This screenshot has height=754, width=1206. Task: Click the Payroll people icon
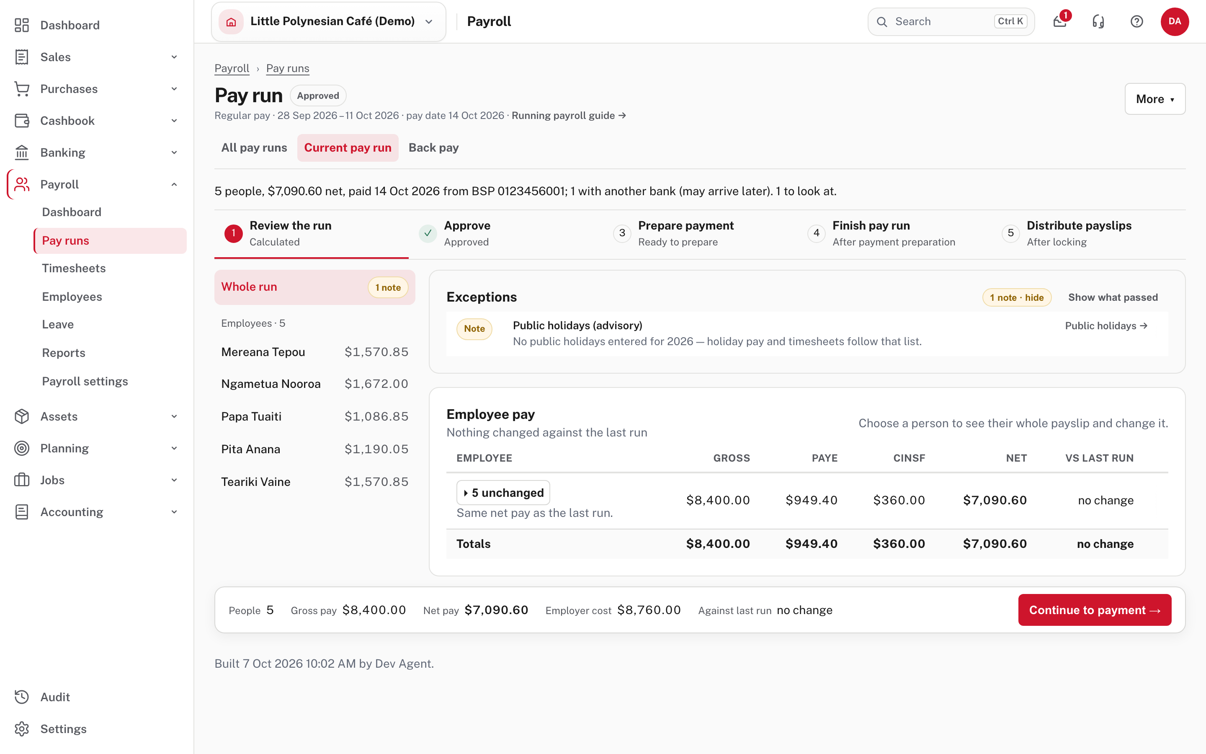point(21,184)
